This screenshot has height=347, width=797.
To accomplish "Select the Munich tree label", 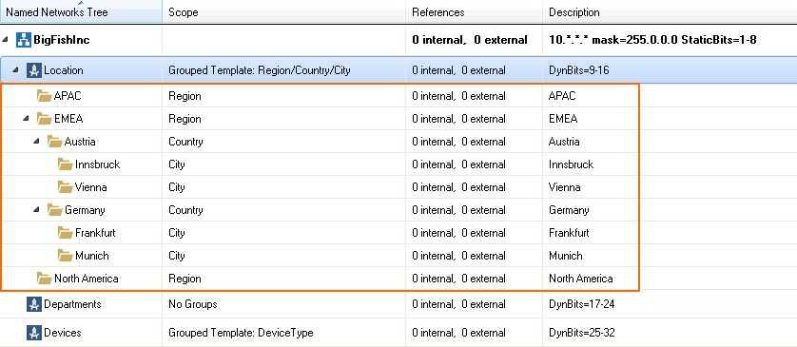I will pos(92,256).
